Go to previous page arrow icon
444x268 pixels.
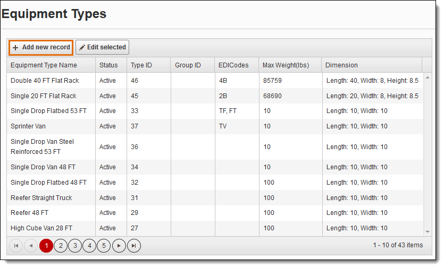(x=31, y=246)
